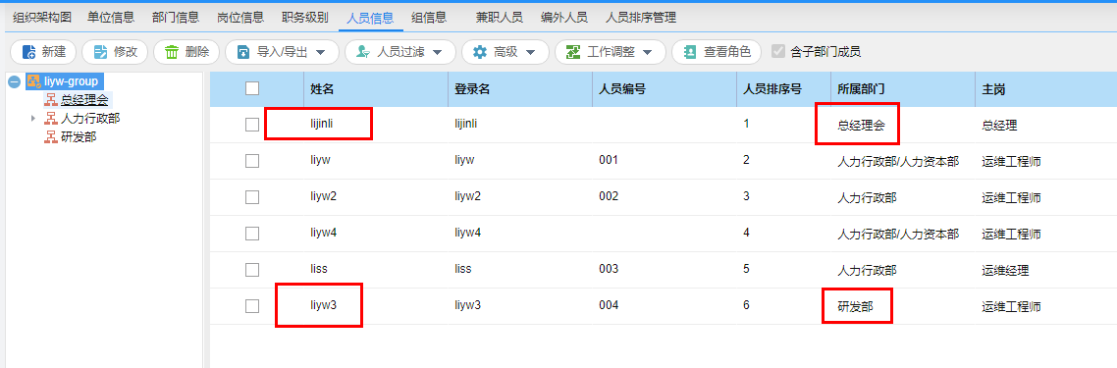Image resolution: width=1117 pixels, height=368 pixels.
Task: Click the 登录名 column header
Action: [x=472, y=89]
